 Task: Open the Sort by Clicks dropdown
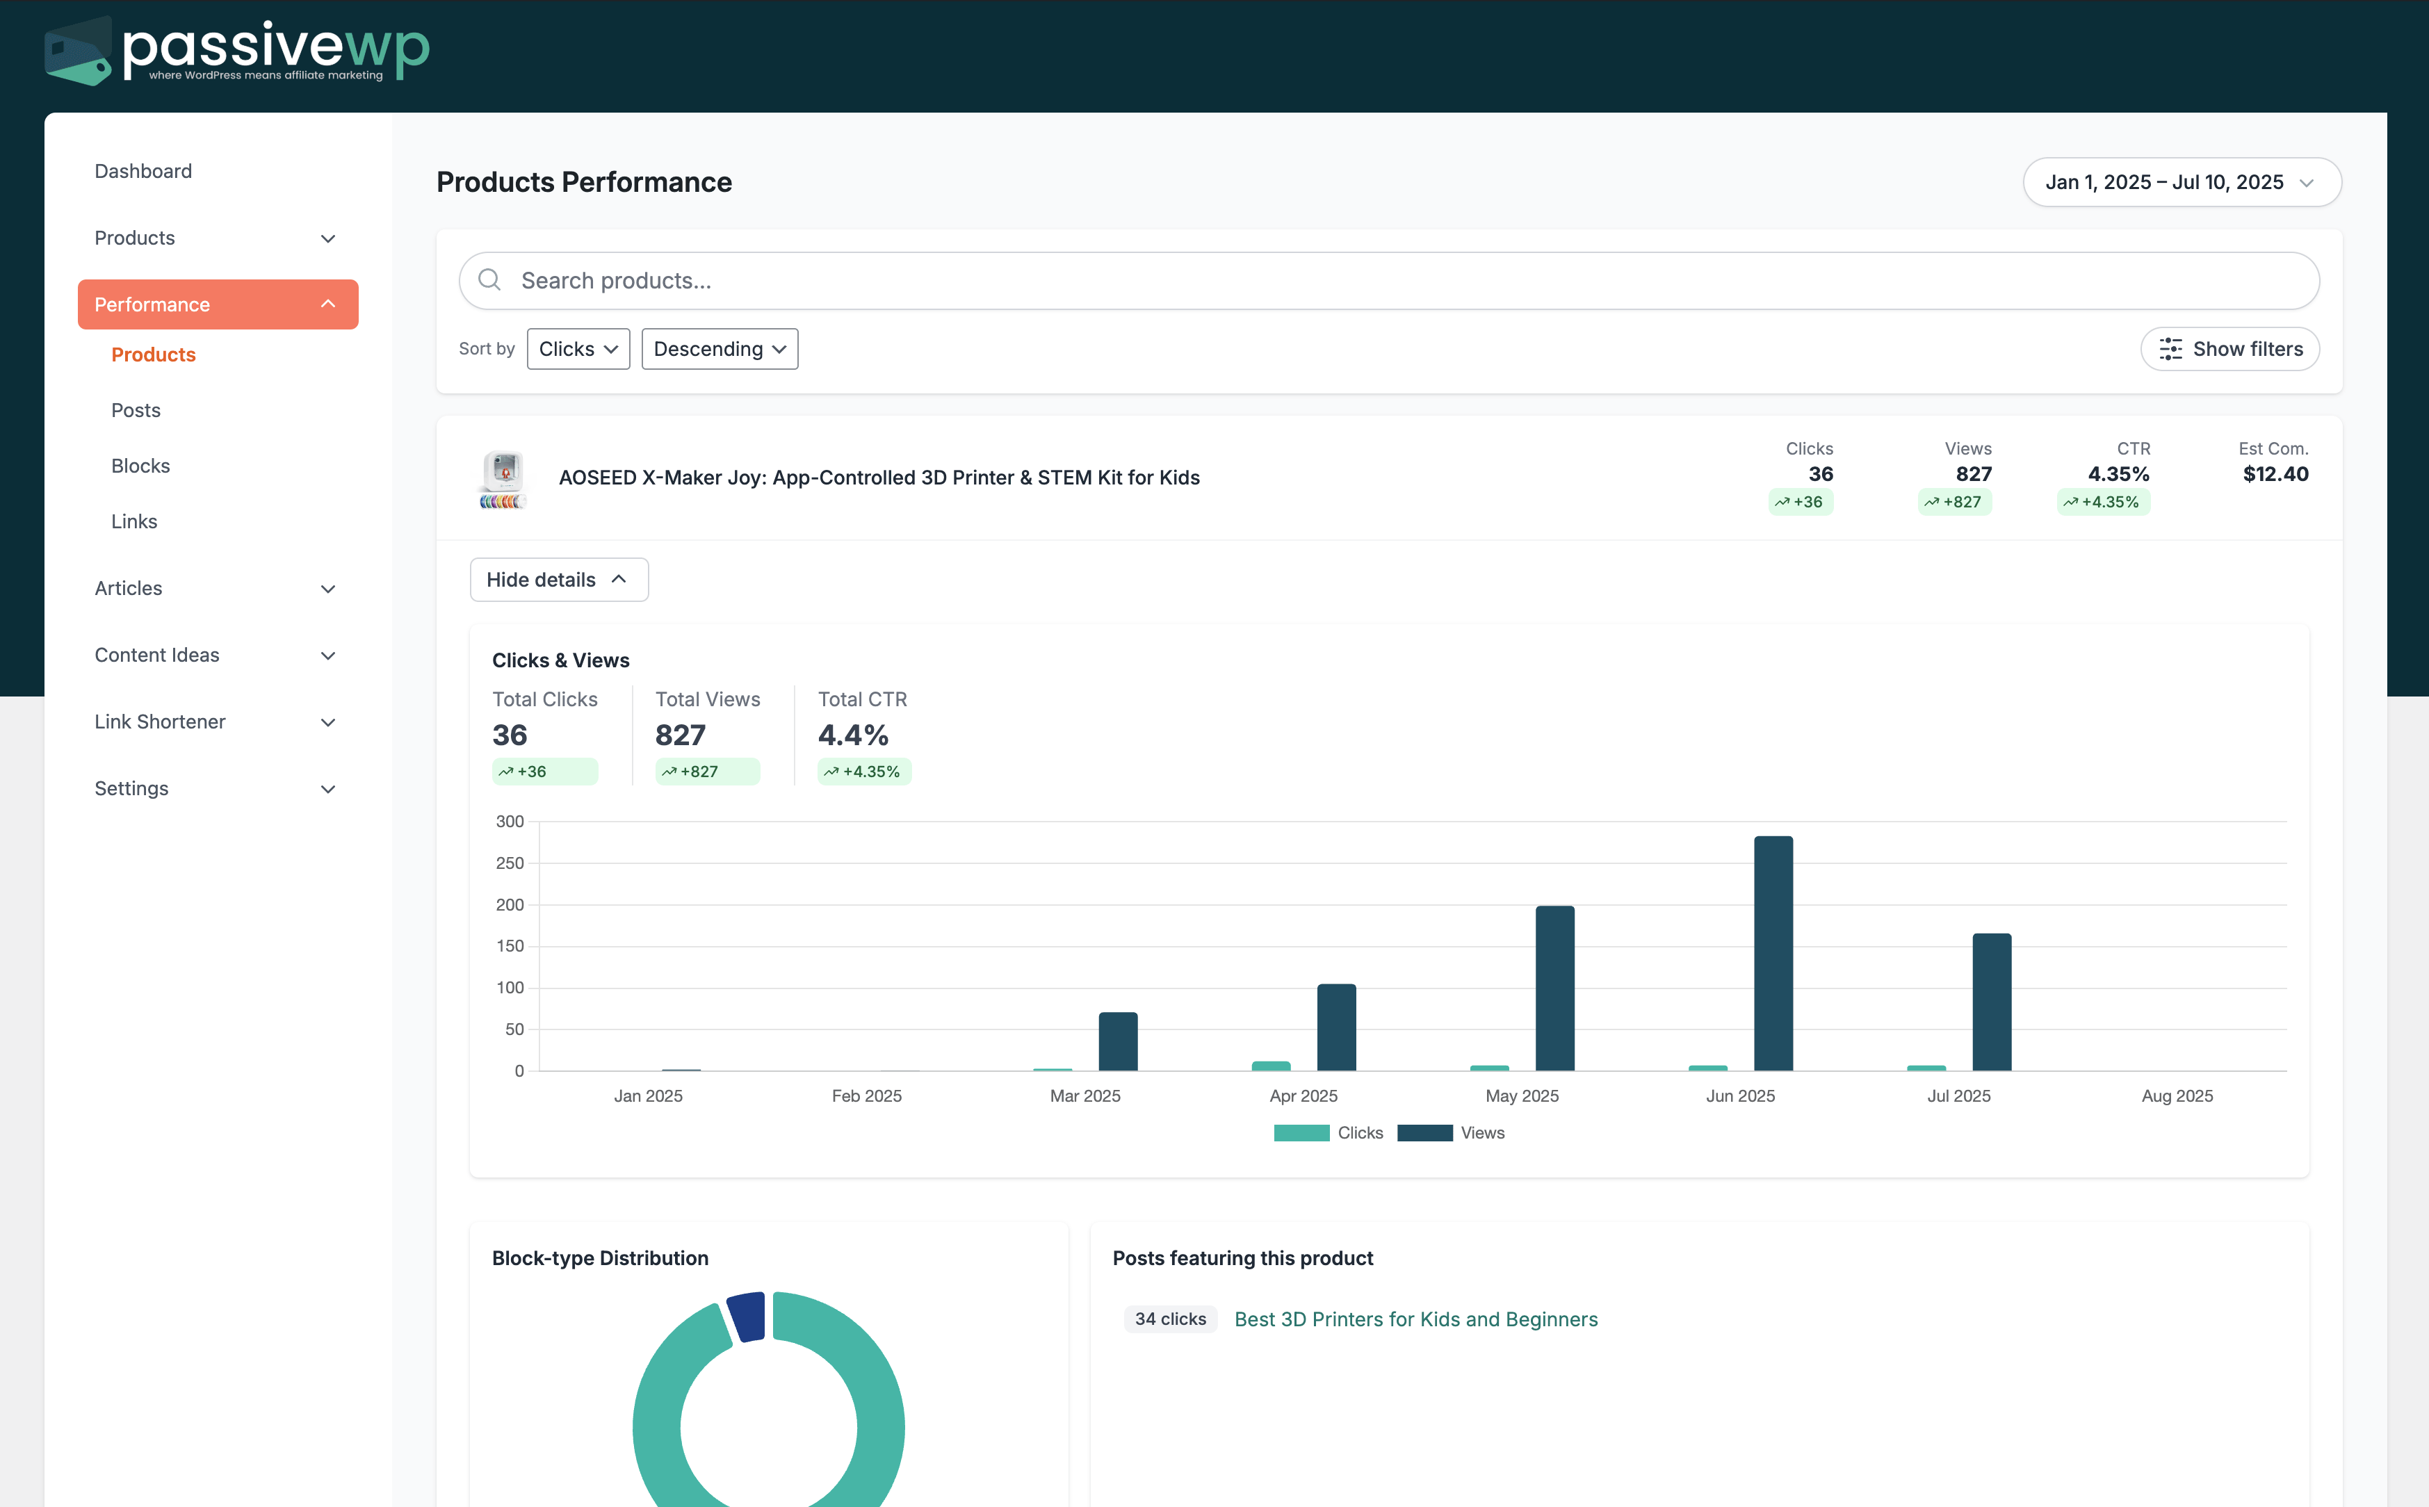tap(578, 349)
